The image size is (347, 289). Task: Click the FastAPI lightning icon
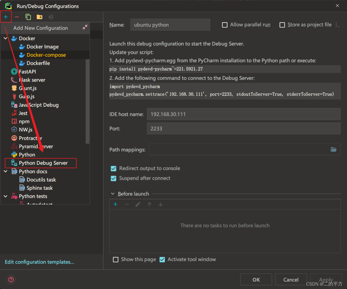click(14, 72)
